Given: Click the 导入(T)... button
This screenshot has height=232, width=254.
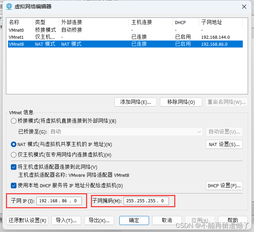Looking at the screenshot, I should pyautogui.click(x=66, y=220).
